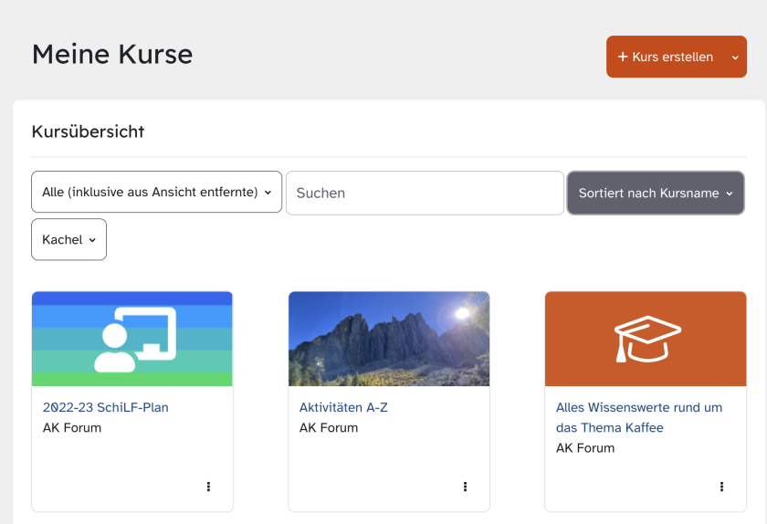Open the 'Alle (inklusive aus Ansicht entfernte)' filter

156,193
